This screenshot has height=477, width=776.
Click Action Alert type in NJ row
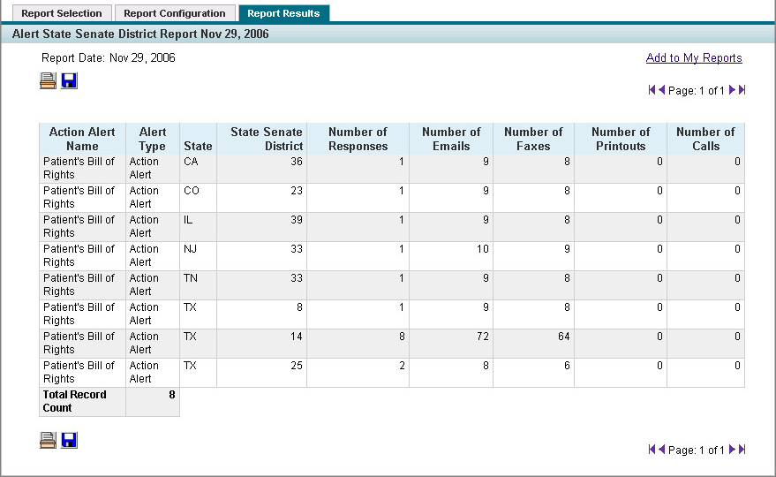pyautogui.click(x=144, y=255)
